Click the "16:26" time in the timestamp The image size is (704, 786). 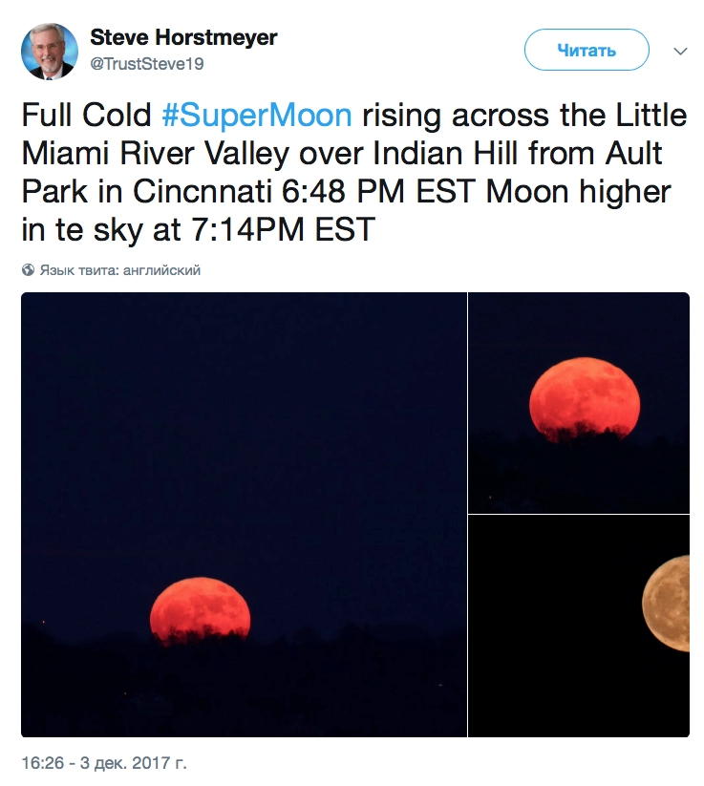pos(40,764)
